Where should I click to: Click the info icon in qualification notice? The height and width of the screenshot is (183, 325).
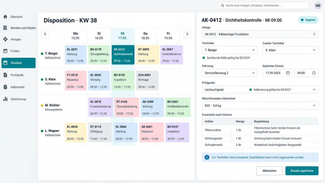[207, 157]
